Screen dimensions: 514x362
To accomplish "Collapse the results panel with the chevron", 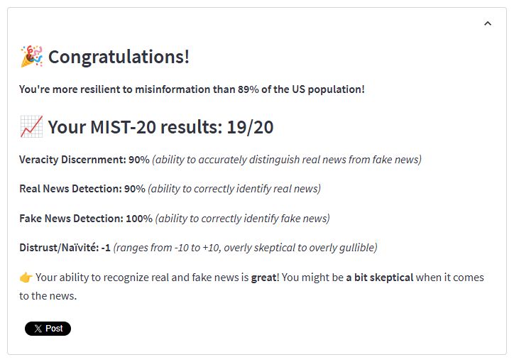I will point(488,23).
